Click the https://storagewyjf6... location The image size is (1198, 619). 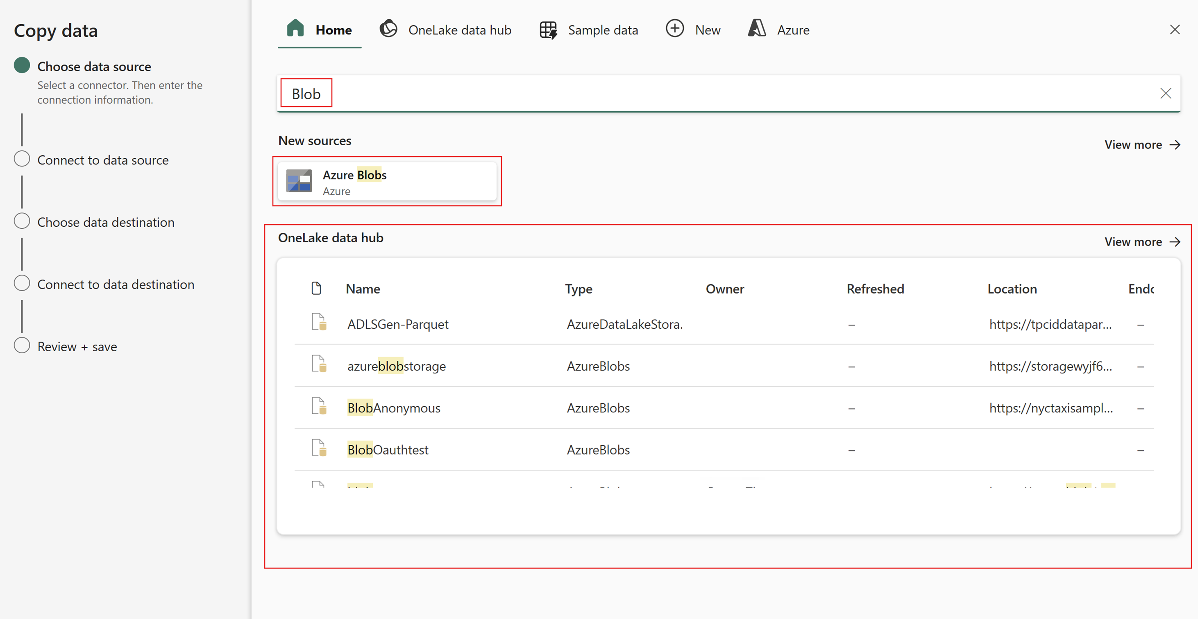coord(1050,366)
